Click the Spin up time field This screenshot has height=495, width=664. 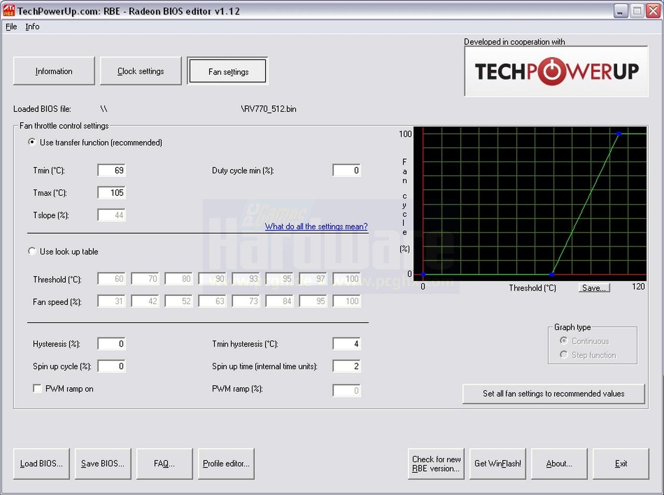coord(347,366)
